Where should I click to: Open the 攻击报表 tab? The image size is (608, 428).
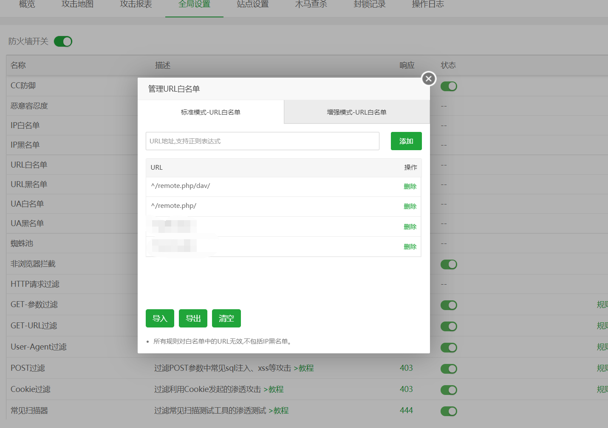(x=136, y=5)
